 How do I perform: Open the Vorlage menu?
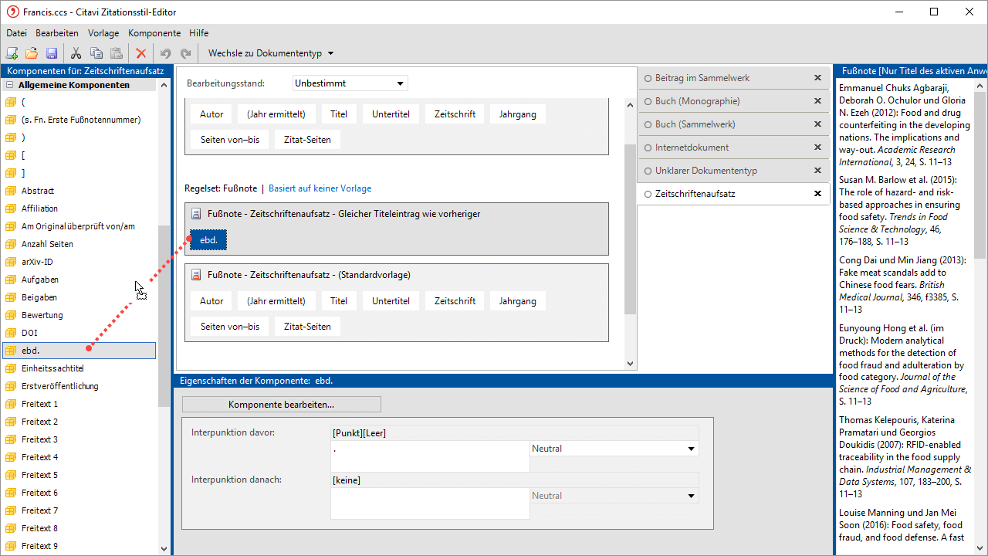pos(103,33)
